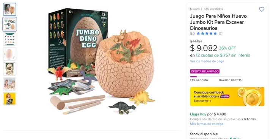Screen dimensions: 273x139
Task: Select second thumbnail showing kit contents
Action: click(9, 24)
